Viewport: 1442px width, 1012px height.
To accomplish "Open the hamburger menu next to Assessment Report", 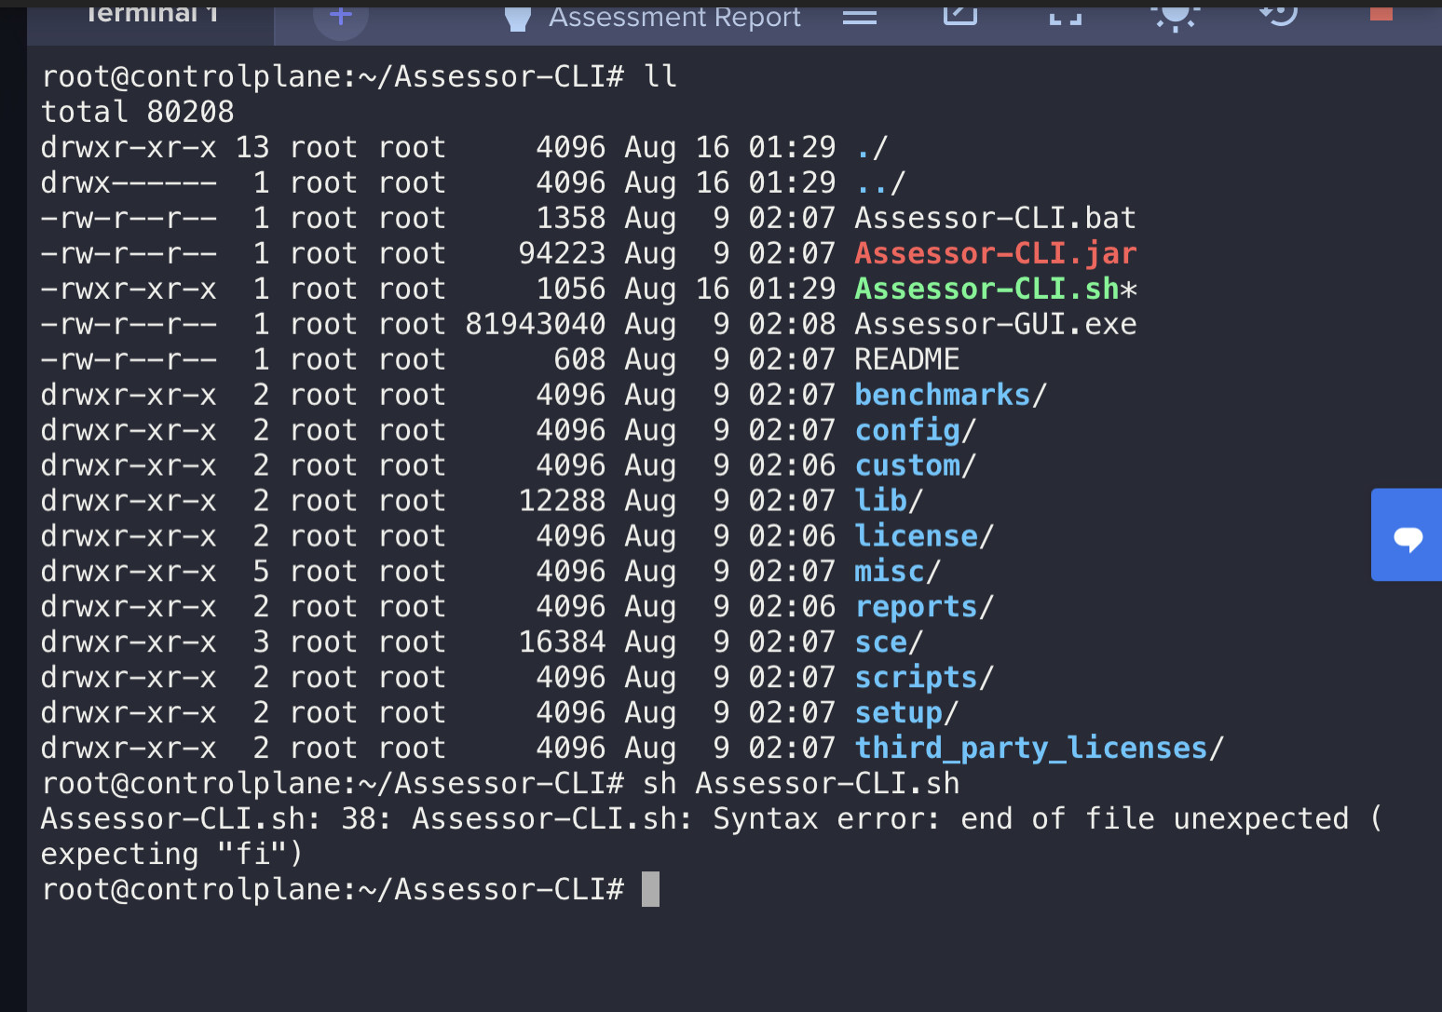I will (859, 16).
